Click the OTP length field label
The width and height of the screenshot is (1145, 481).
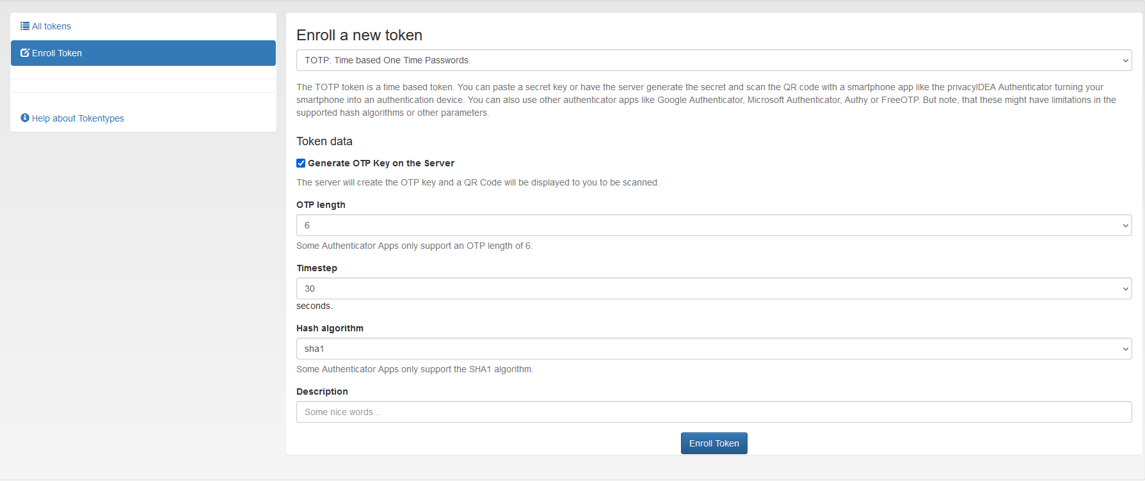tap(321, 205)
